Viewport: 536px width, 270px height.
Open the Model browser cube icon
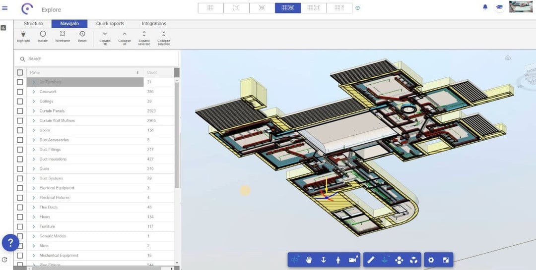tap(414, 260)
